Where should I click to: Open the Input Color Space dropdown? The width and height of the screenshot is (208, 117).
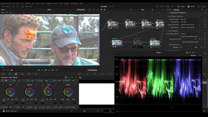click(189, 19)
